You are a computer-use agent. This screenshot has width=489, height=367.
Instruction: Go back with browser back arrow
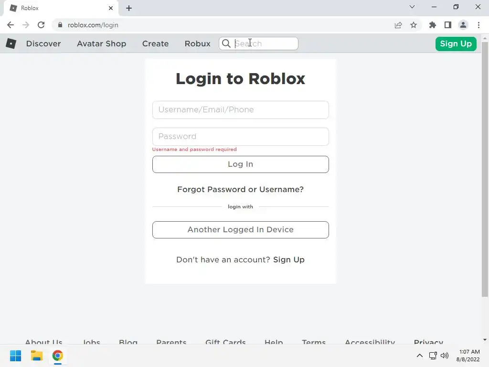(11, 25)
